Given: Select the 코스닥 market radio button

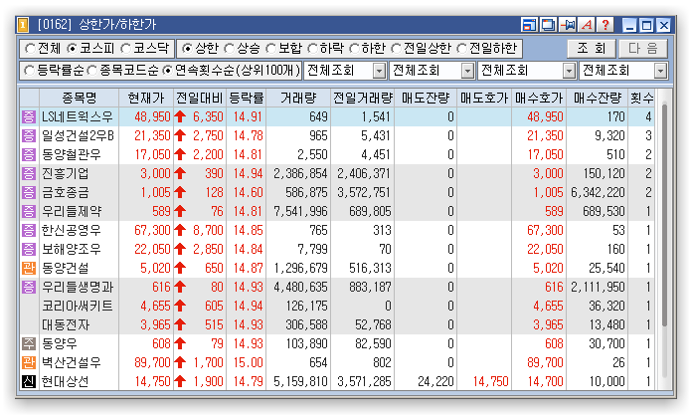Looking at the screenshot, I should [126, 49].
